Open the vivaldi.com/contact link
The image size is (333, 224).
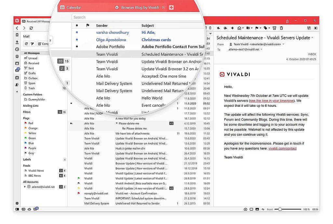tap(283, 148)
